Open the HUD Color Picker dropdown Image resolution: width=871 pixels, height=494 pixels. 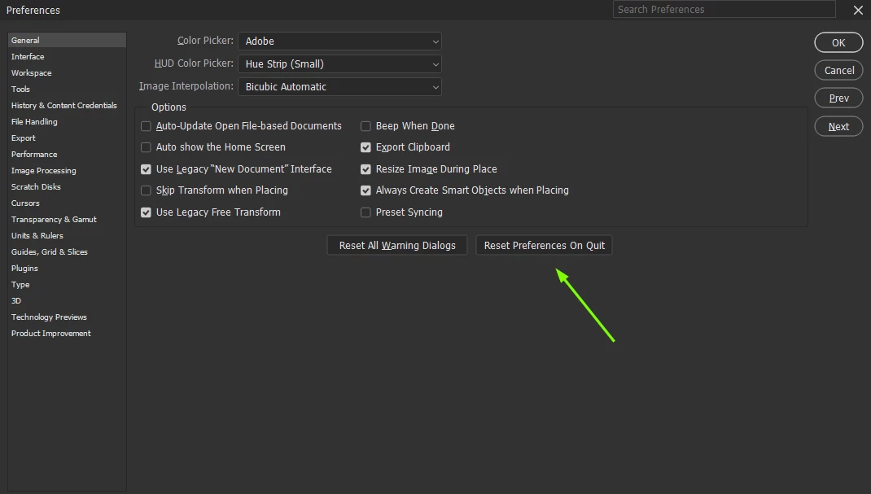[339, 63]
